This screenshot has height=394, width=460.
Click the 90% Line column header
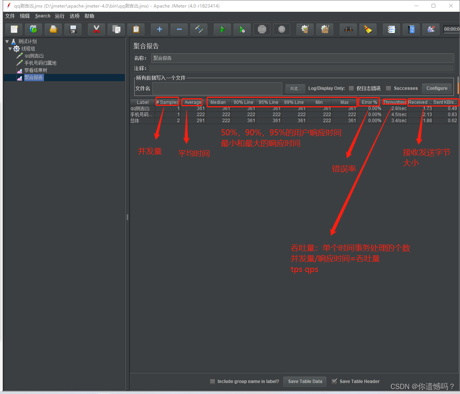[243, 102]
